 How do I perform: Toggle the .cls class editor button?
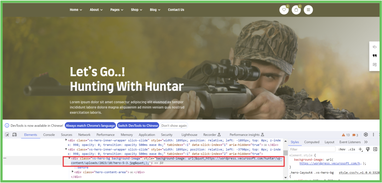[x=352, y=149]
